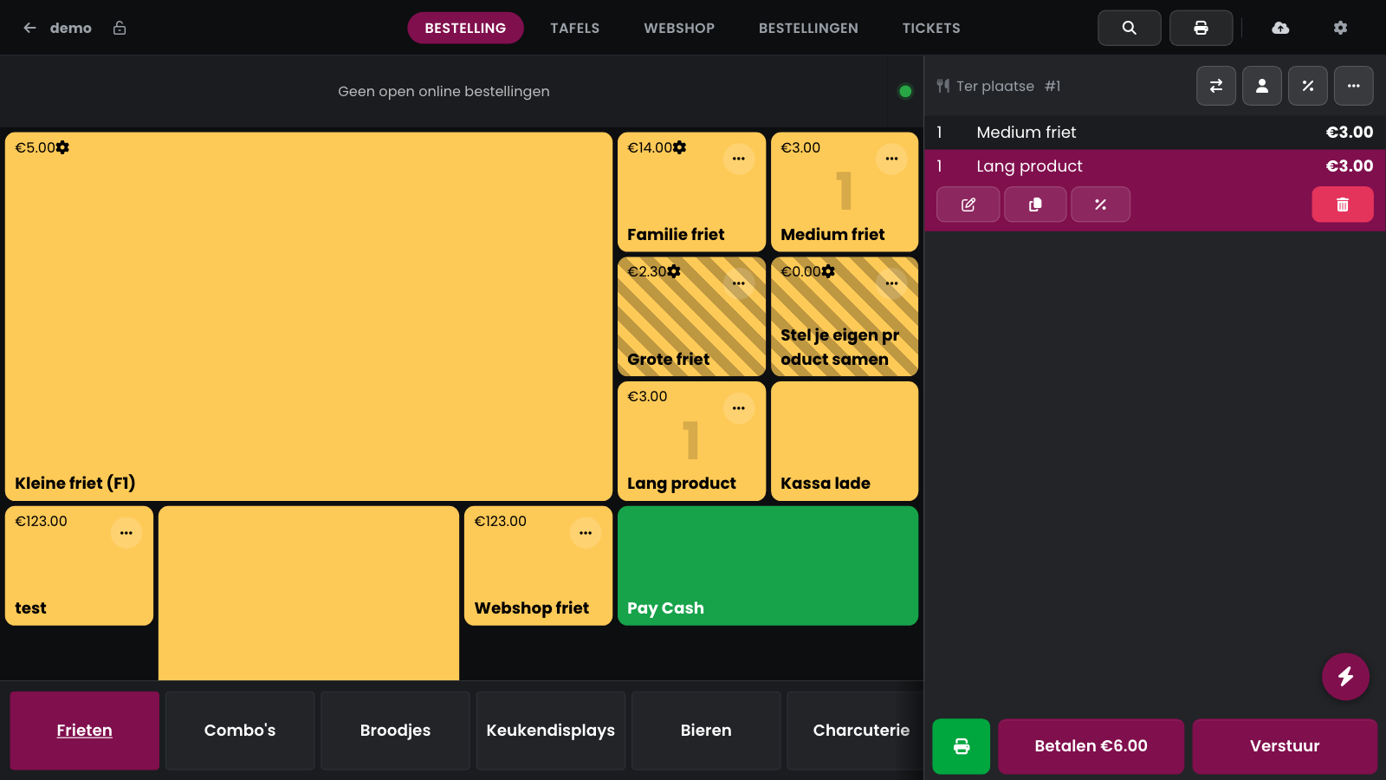Open the more options menu in the order header

coord(1354,86)
